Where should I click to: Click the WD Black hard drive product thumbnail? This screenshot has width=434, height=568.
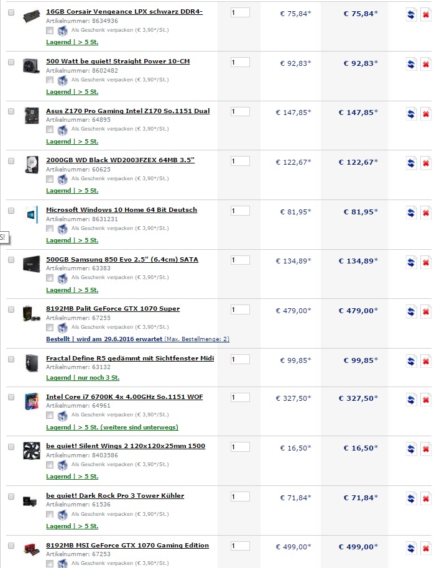pos(31,164)
